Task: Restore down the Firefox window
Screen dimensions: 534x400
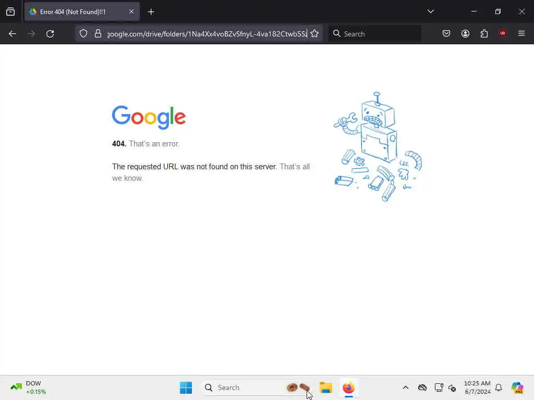Action: click(x=498, y=11)
